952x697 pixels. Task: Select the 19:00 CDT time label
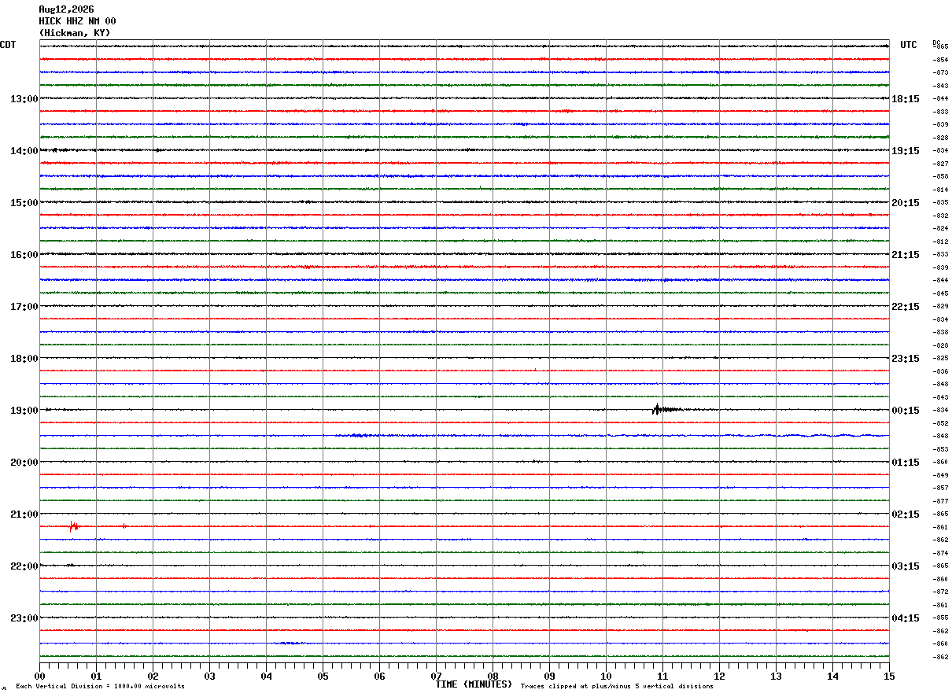coord(24,411)
